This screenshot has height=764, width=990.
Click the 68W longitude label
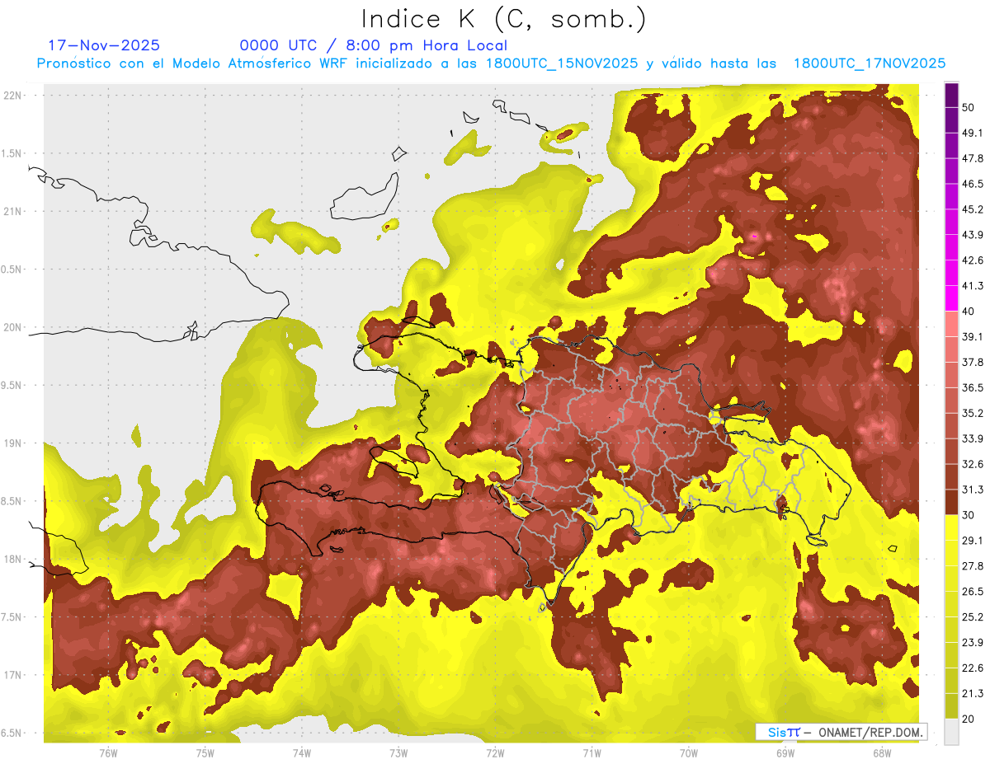(x=882, y=752)
